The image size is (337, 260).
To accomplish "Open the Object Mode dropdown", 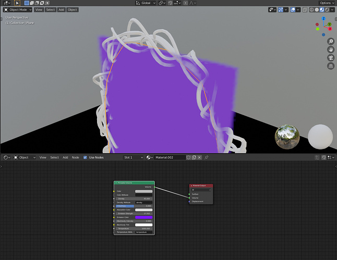I will click(18, 10).
